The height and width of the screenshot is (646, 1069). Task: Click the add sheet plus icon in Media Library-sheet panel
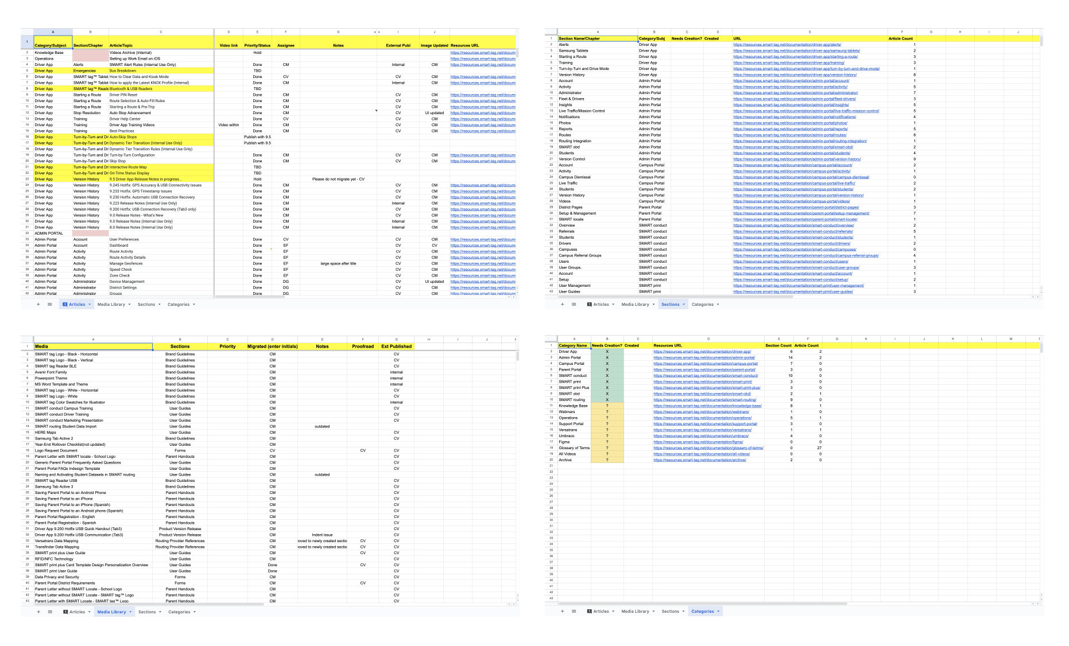tap(38, 612)
